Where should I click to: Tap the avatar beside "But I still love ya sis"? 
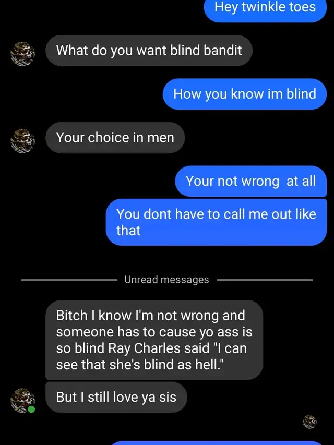coord(23,401)
